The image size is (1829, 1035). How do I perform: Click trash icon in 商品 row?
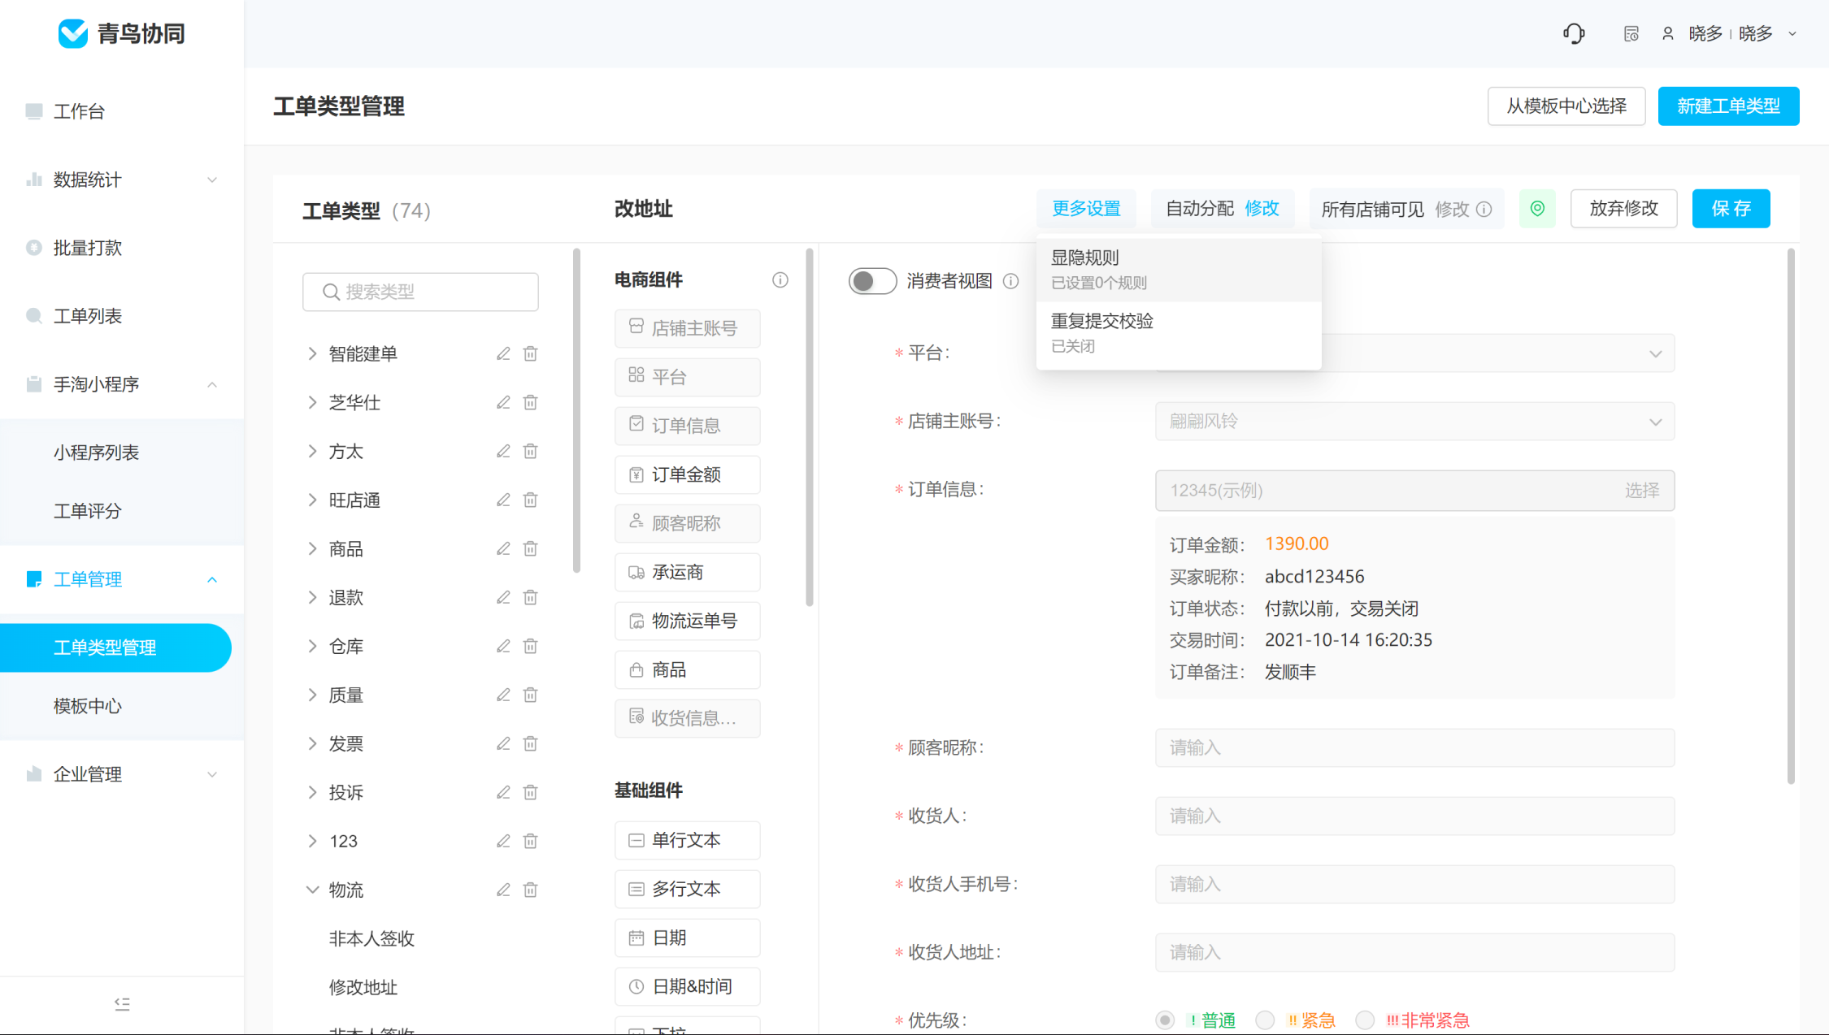(x=530, y=548)
